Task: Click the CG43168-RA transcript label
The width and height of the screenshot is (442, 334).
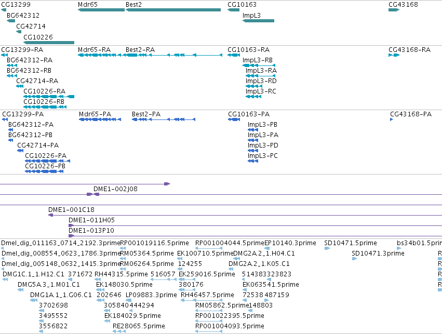Action: pos(410,50)
